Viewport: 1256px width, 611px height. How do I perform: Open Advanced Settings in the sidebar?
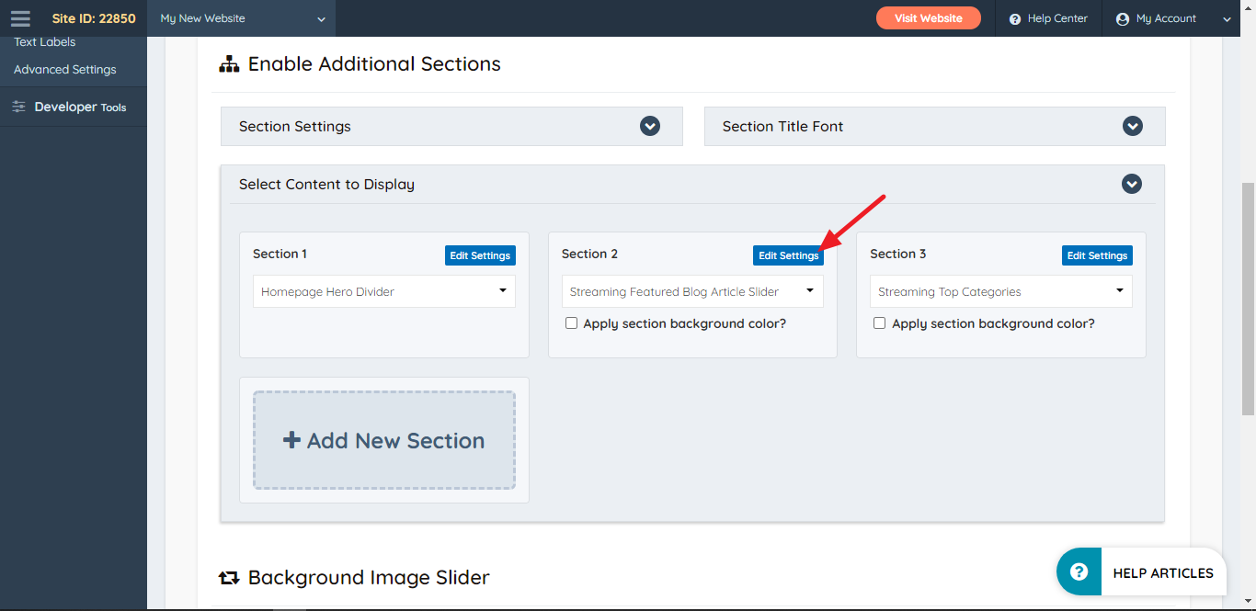tap(65, 70)
